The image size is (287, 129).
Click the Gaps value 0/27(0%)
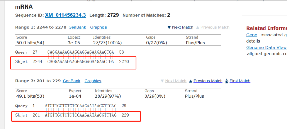[157, 43]
